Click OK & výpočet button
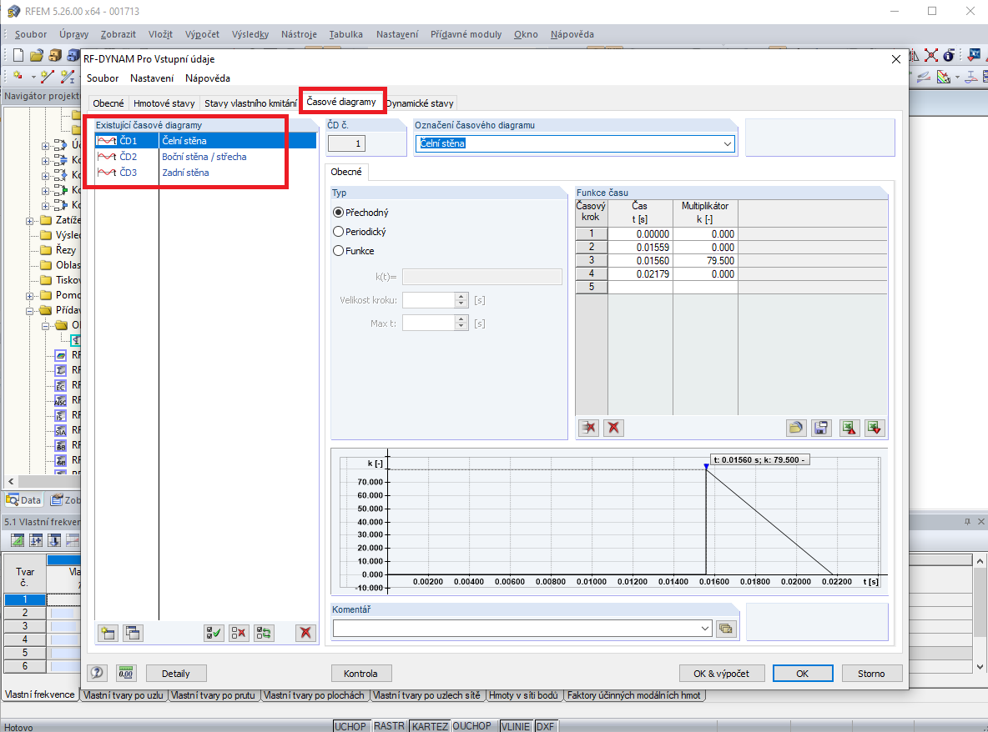Screen dimensions: 988x732 (722, 674)
